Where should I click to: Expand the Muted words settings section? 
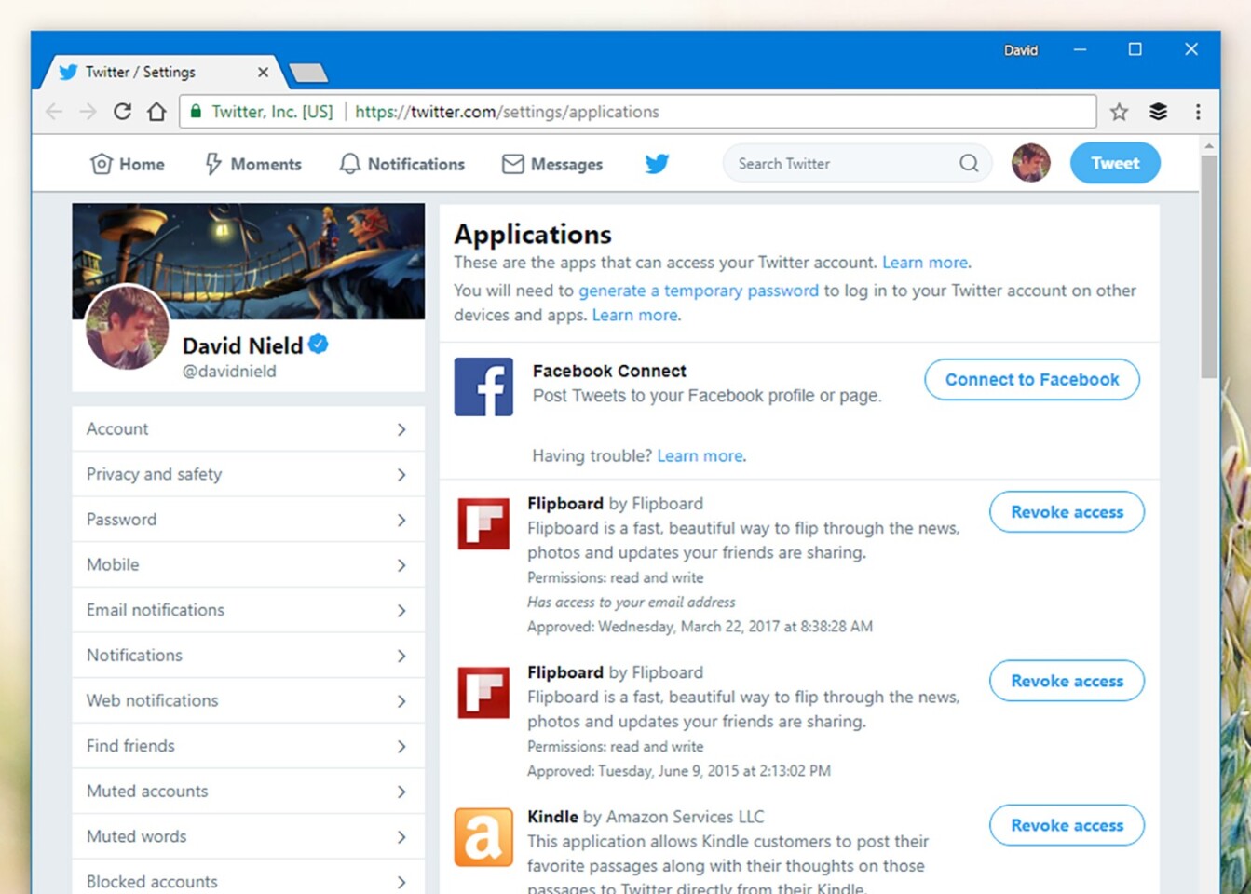coord(247,836)
